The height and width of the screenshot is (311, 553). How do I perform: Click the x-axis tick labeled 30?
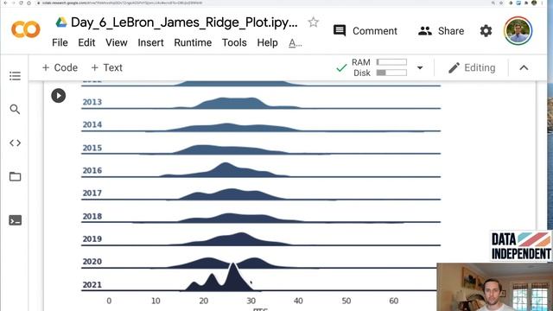pos(251,301)
